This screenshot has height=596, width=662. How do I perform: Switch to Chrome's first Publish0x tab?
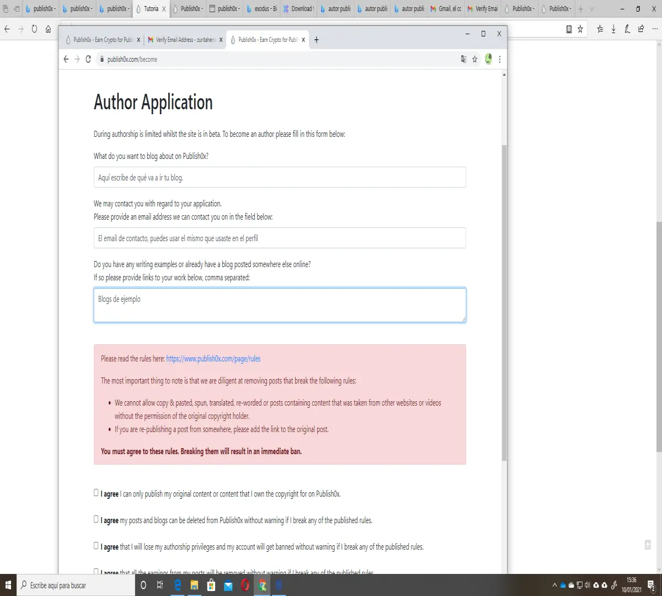pos(103,40)
